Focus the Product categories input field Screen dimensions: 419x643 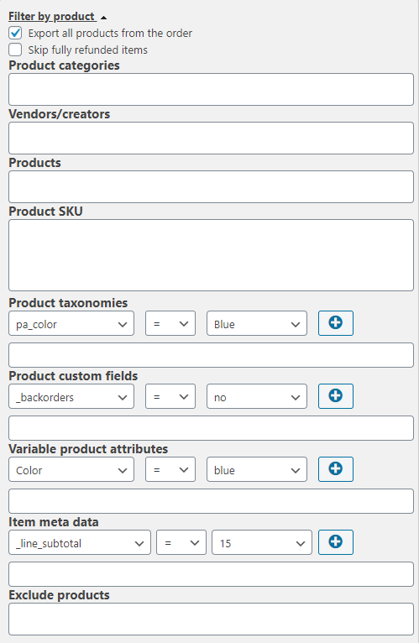(x=211, y=89)
